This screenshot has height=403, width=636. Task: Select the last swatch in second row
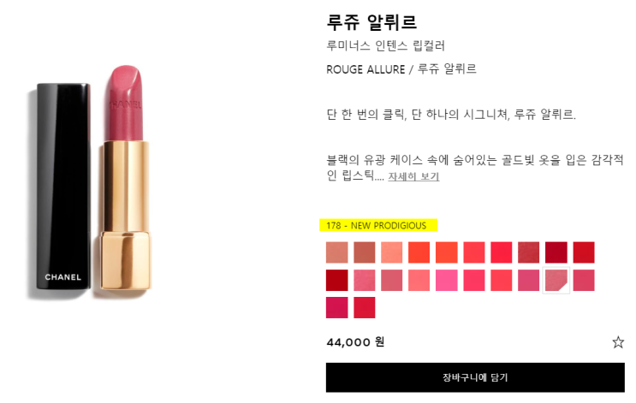tap(584, 280)
